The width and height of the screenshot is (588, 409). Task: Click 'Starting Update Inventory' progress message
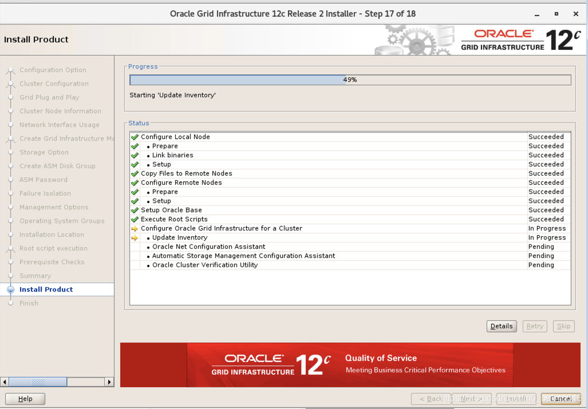pyautogui.click(x=172, y=96)
